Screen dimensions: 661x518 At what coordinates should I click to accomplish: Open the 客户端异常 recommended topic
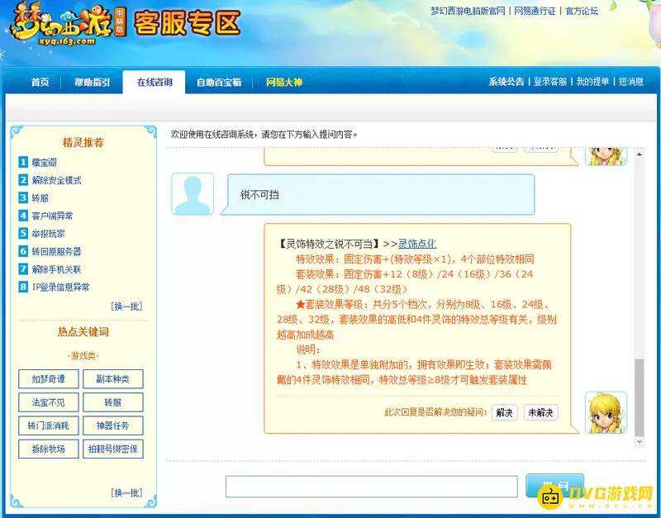[52, 216]
